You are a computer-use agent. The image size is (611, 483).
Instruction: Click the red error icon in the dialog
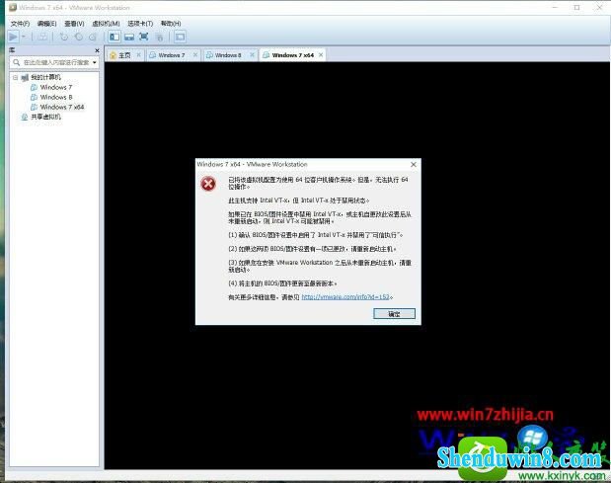pos(208,183)
